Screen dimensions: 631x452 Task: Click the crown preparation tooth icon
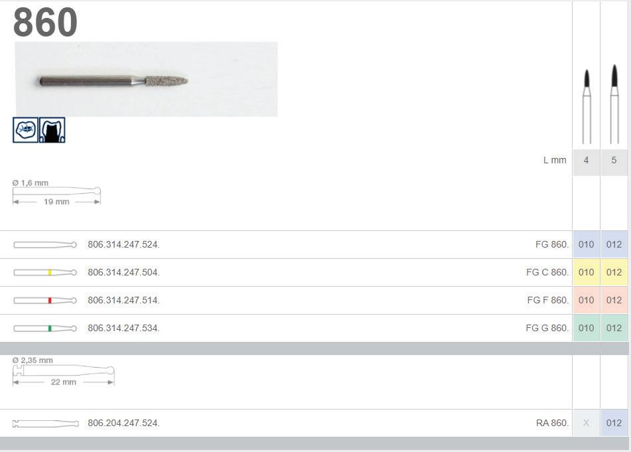(52, 129)
